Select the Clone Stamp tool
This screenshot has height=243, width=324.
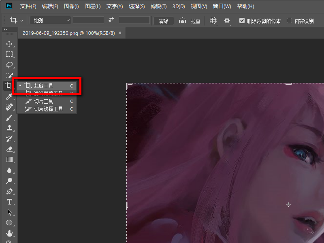[9, 128]
